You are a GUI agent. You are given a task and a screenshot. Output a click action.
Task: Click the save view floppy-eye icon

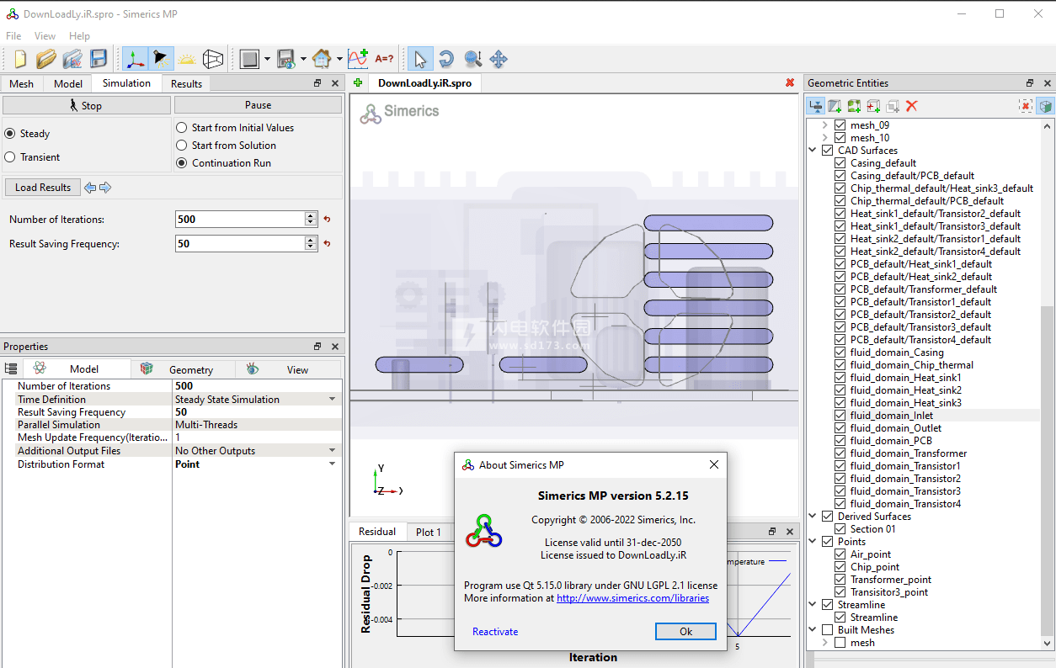[x=285, y=59]
